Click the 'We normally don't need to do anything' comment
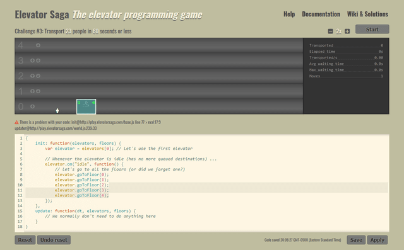The width and height of the screenshot is (404, 250). click(100, 216)
